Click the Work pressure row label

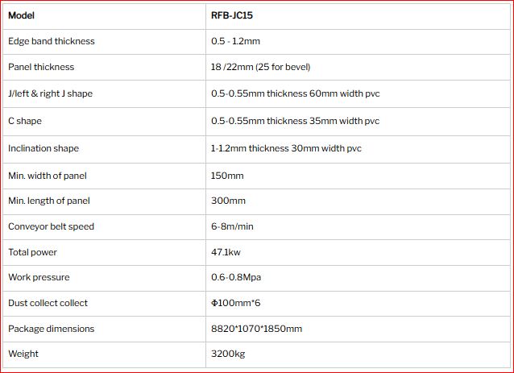click(x=39, y=277)
